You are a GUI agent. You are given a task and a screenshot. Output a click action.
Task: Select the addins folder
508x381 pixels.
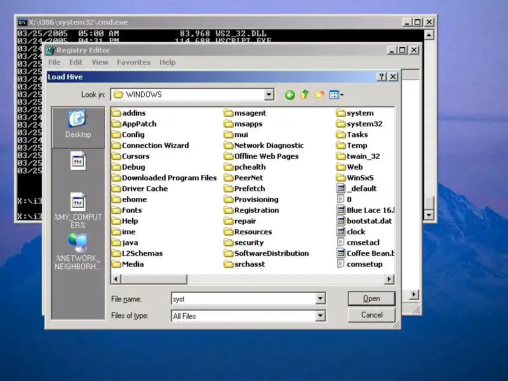[129, 113]
